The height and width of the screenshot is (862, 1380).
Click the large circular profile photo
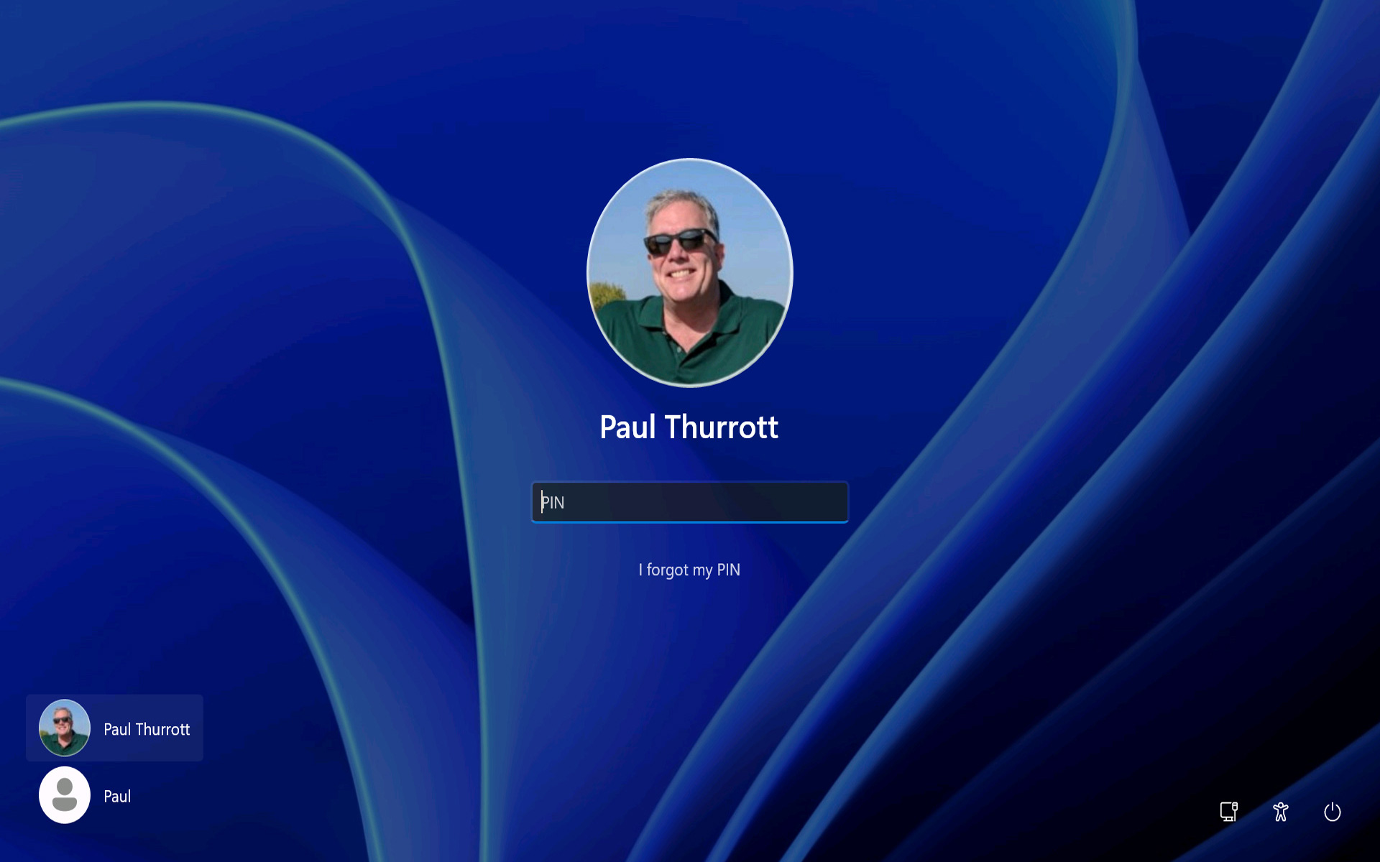coord(689,273)
